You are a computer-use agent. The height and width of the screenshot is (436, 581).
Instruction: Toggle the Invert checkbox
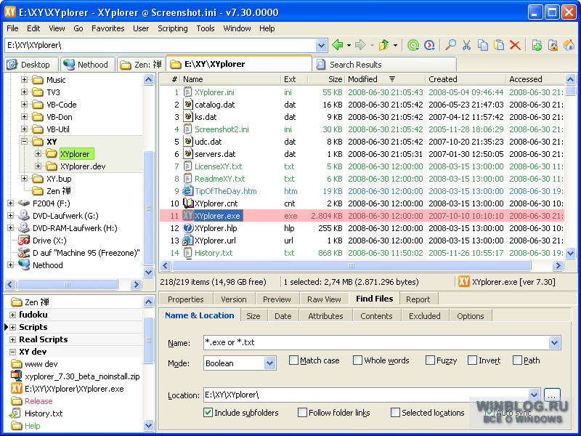coord(473,360)
